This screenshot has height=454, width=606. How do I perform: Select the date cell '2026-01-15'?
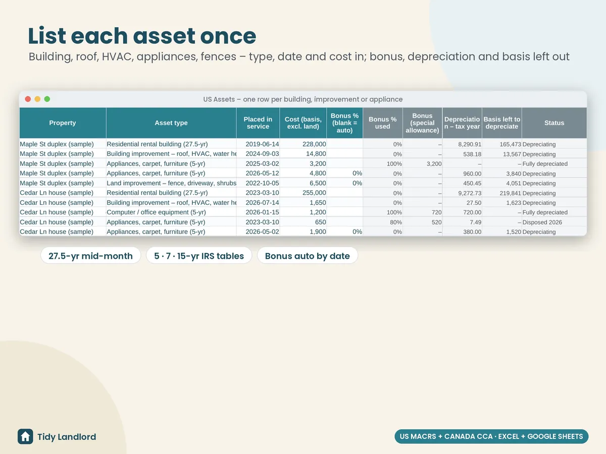coord(258,212)
